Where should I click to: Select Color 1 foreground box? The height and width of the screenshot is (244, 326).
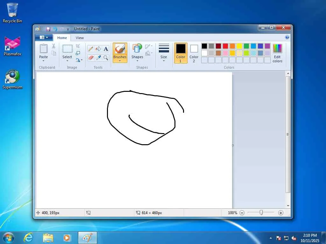[181, 53]
